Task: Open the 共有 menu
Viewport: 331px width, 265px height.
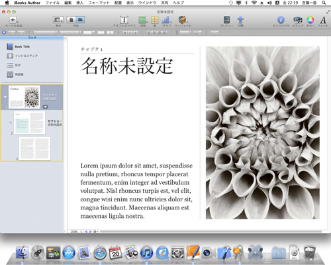Action: (165, 3)
